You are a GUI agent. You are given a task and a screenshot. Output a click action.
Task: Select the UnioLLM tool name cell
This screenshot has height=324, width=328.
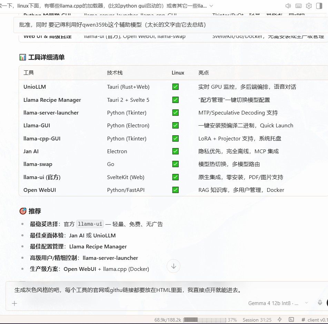pos(35,87)
